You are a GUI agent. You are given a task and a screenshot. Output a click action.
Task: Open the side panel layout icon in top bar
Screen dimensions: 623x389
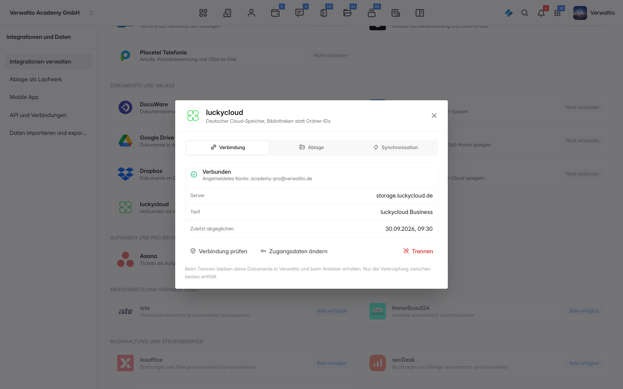coord(420,13)
